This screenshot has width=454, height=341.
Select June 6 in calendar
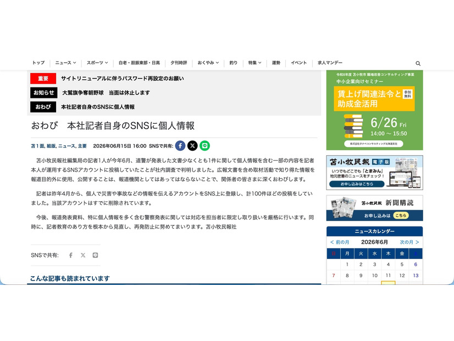(416, 265)
